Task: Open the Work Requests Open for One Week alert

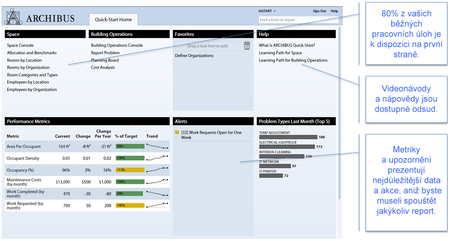Action: pos(211,135)
